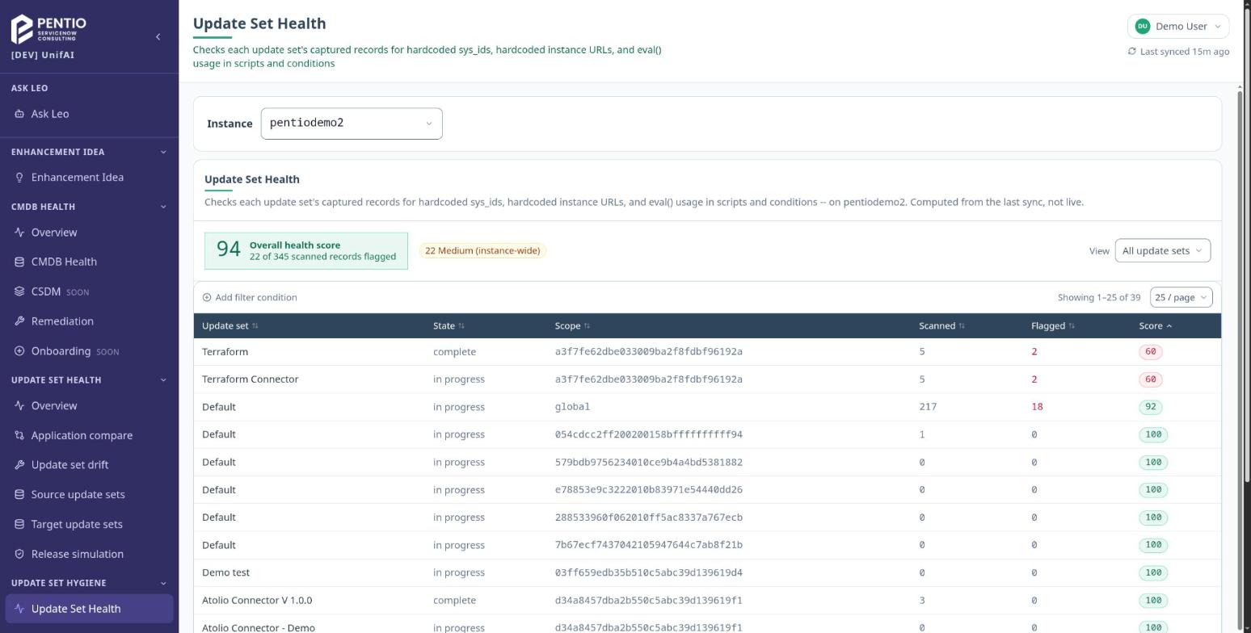Open the Demo User account menu
Image resolution: width=1251 pixels, height=633 pixels.
point(1178,27)
